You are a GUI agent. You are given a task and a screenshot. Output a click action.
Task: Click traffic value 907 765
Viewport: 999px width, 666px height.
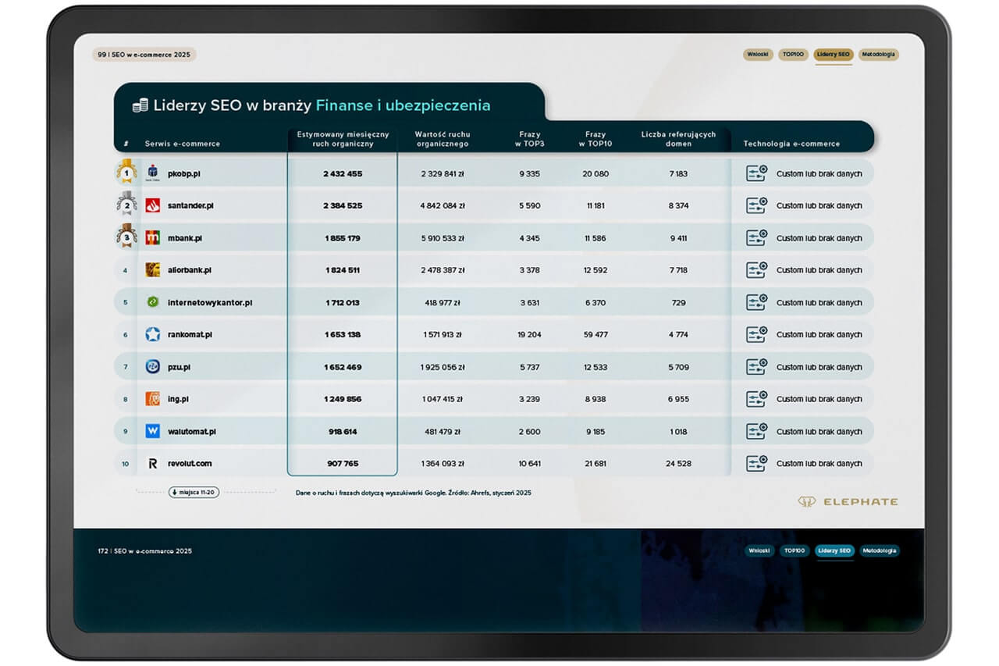(343, 464)
